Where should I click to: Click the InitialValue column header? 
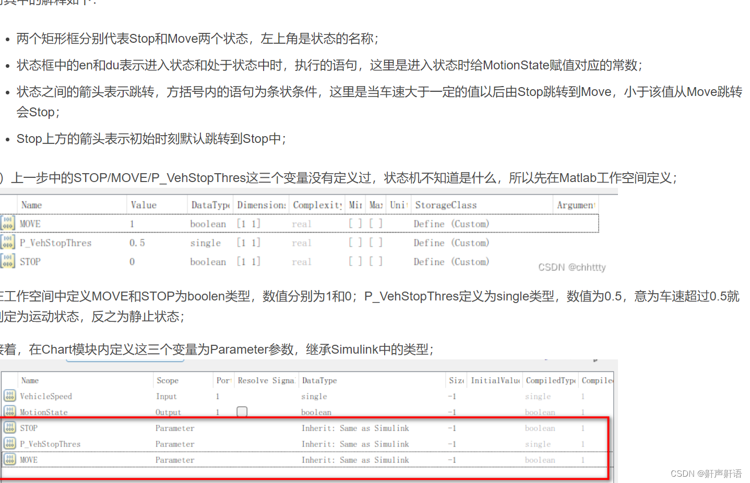point(495,380)
